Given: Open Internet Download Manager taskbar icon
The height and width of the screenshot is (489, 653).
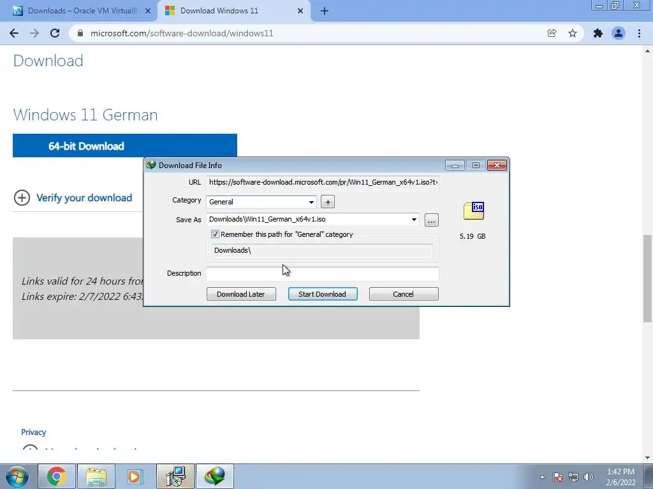Looking at the screenshot, I should pyautogui.click(x=214, y=476).
